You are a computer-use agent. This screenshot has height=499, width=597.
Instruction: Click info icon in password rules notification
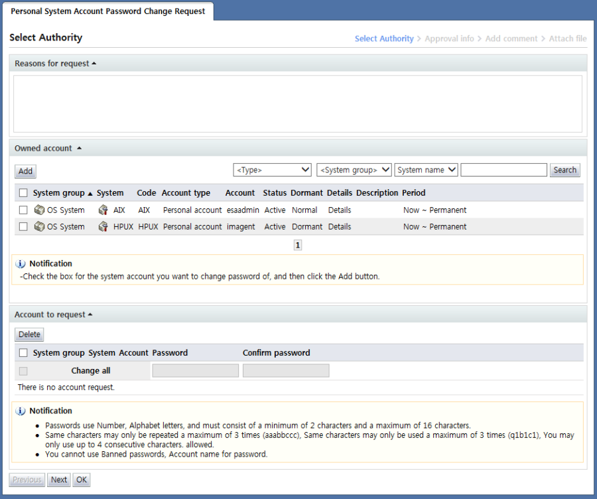pos(21,411)
